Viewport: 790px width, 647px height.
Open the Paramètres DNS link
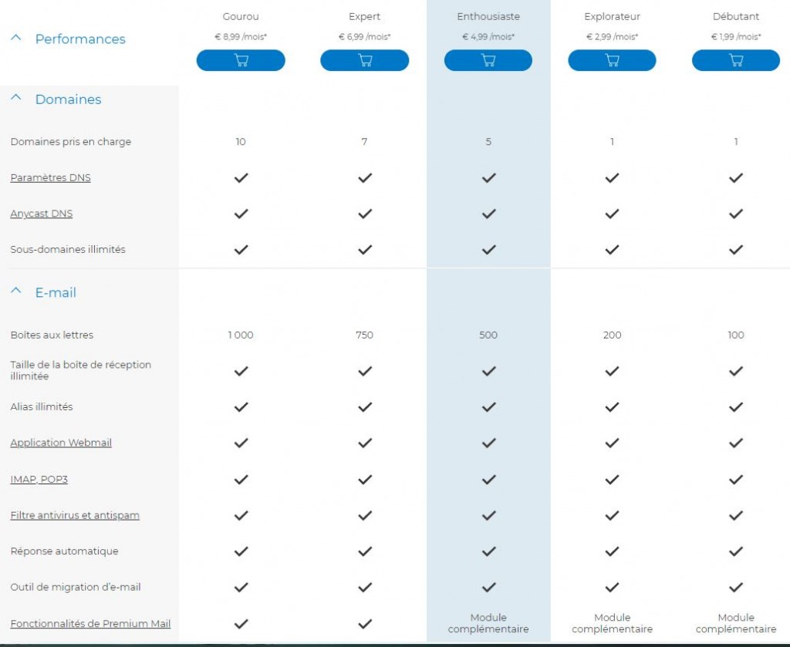(x=50, y=177)
